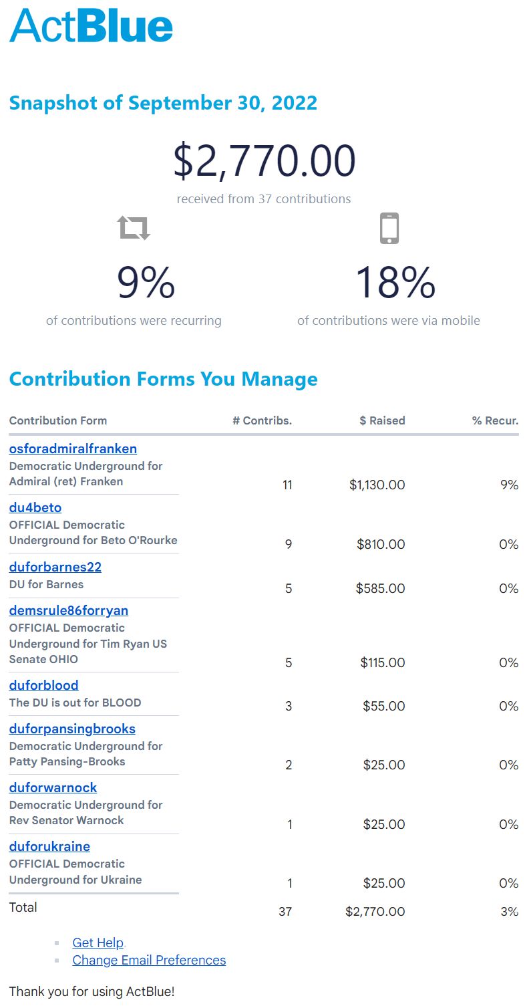Click the 9% recurring statistic
The width and height of the screenshot is (527, 1008).
(x=146, y=282)
